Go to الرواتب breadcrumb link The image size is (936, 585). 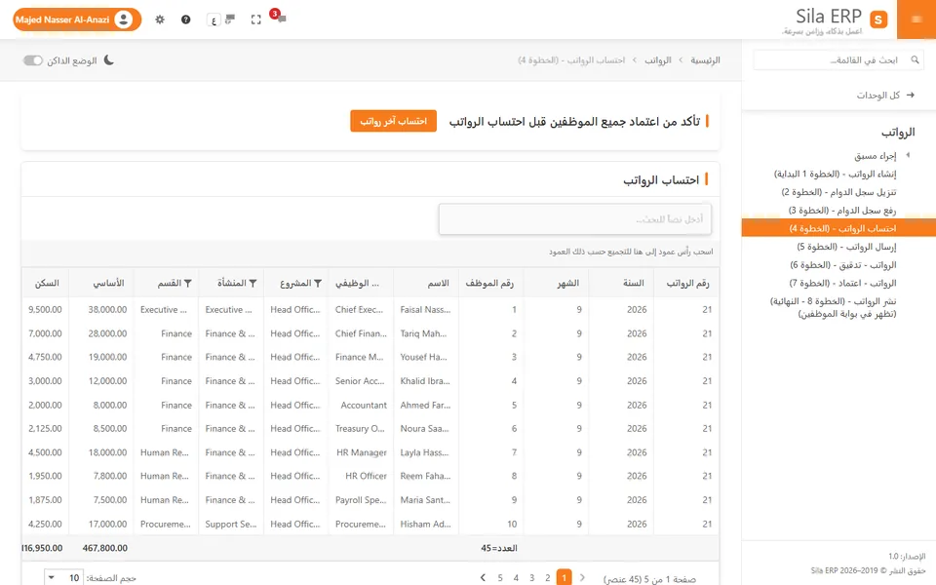pyautogui.click(x=658, y=60)
